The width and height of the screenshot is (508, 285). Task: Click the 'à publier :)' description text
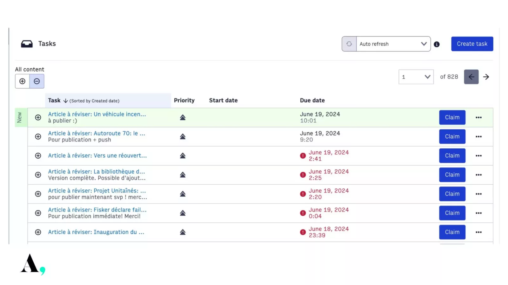(x=63, y=121)
